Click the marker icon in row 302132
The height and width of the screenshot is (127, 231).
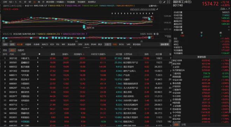38,58
